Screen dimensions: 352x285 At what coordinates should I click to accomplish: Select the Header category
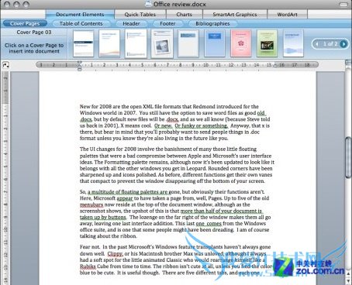(131, 23)
